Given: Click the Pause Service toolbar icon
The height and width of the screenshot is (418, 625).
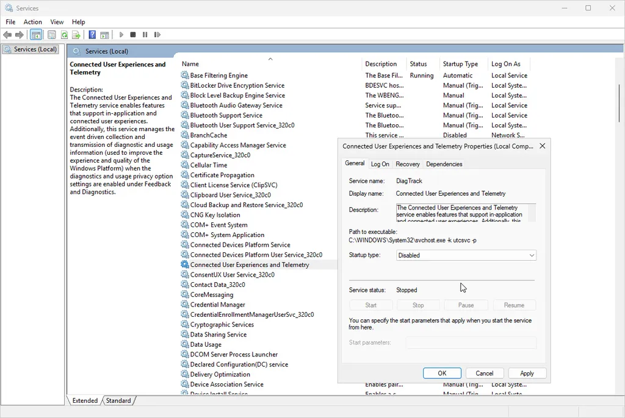Looking at the screenshot, I should 145,35.
